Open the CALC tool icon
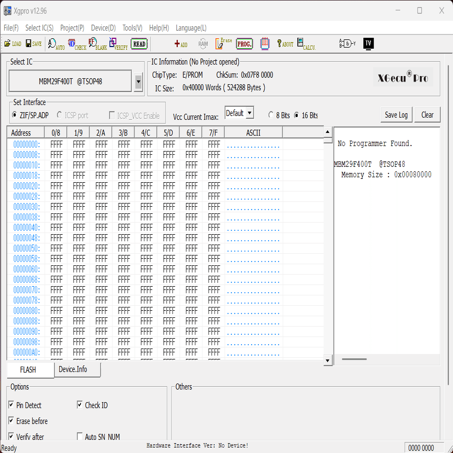The width and height of the screenshot is (453, 453). [304, 44]
